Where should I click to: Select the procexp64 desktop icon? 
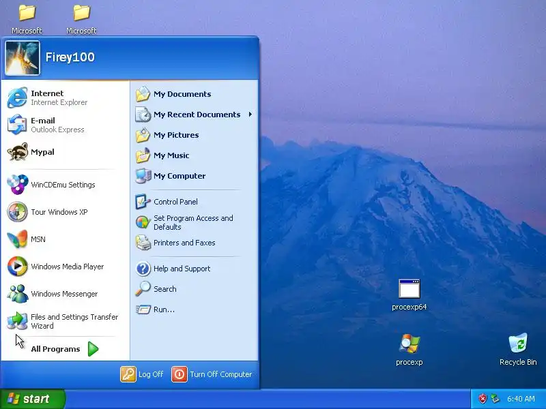click(x=409, y=288)
